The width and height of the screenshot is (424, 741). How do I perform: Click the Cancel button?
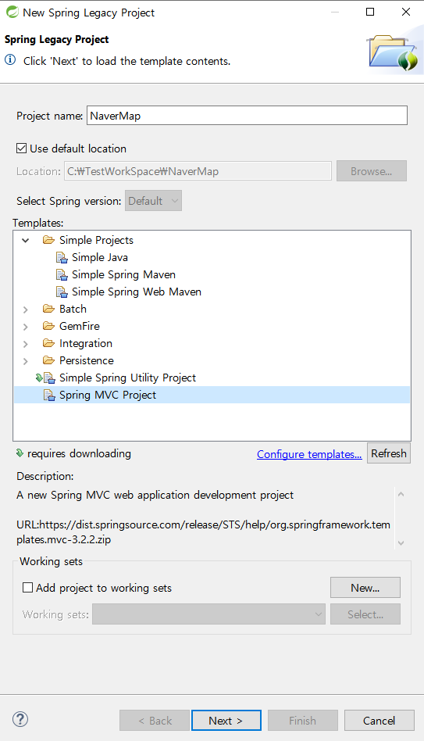pos(379,720)
